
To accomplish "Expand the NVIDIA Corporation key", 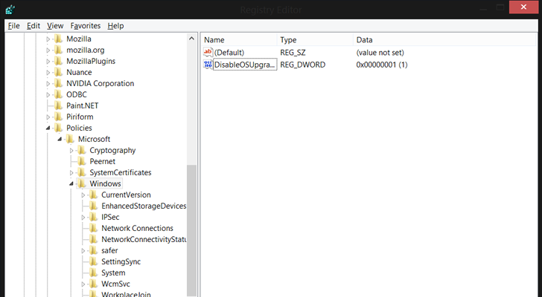I will (x=48, y=84).
